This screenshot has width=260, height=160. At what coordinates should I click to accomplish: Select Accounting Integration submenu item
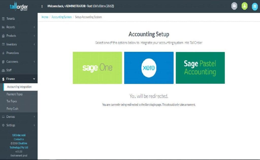point(20,87)
